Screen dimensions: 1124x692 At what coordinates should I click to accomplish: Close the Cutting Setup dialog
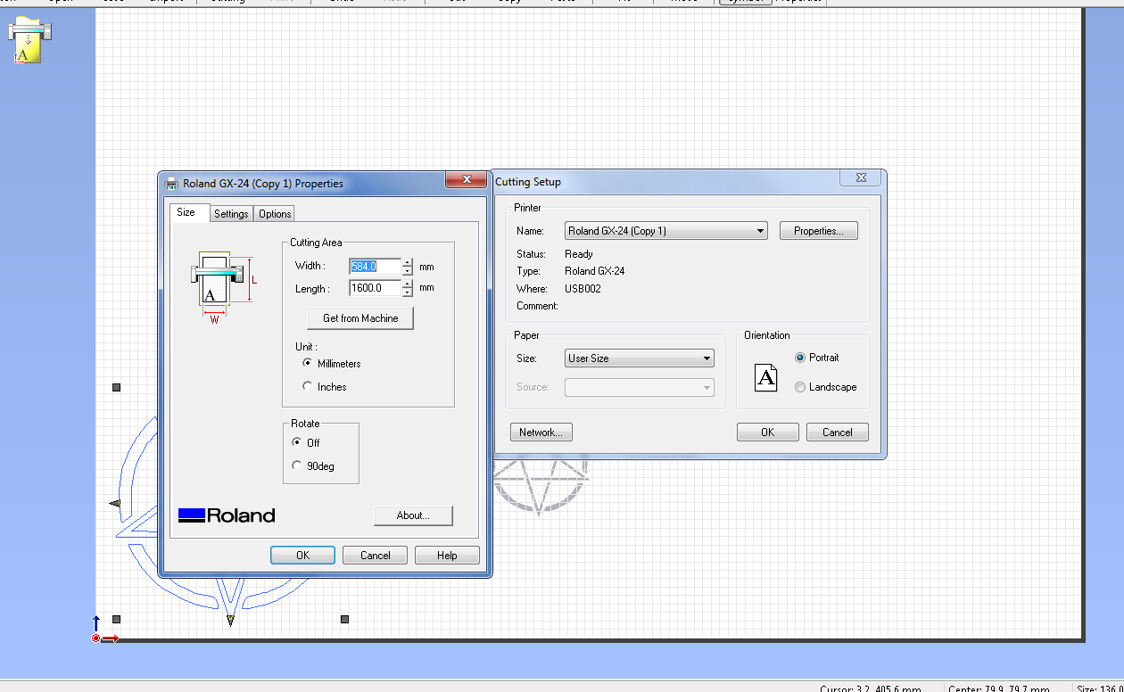pyautogui.click(x=861, y=178)
